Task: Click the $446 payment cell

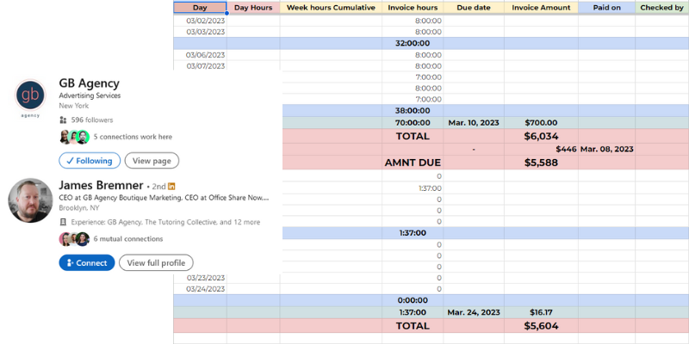Action: [541, 149]
